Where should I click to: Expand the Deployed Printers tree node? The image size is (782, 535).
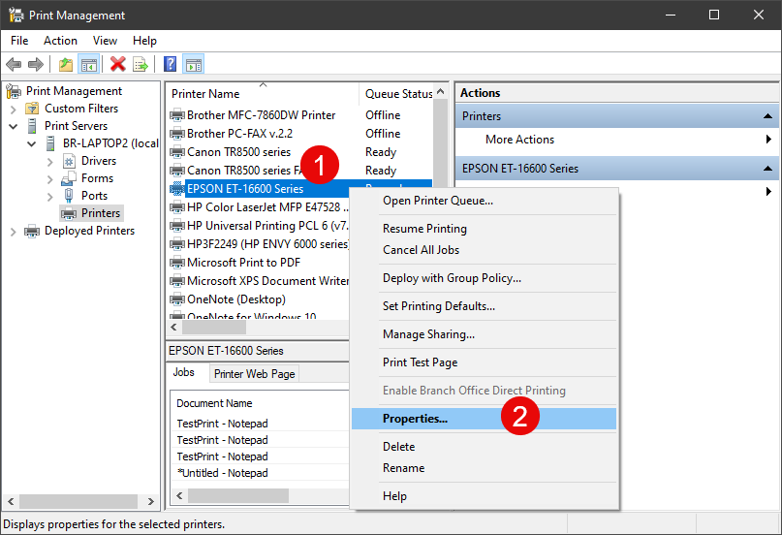click(x=14, y=231)
